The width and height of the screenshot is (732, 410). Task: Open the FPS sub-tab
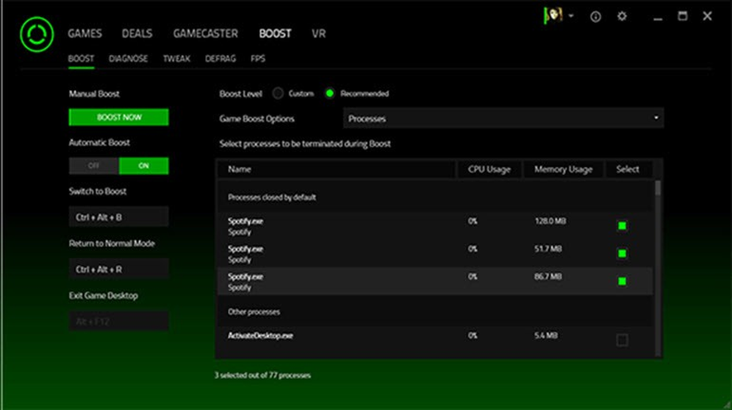pos(258,59)
